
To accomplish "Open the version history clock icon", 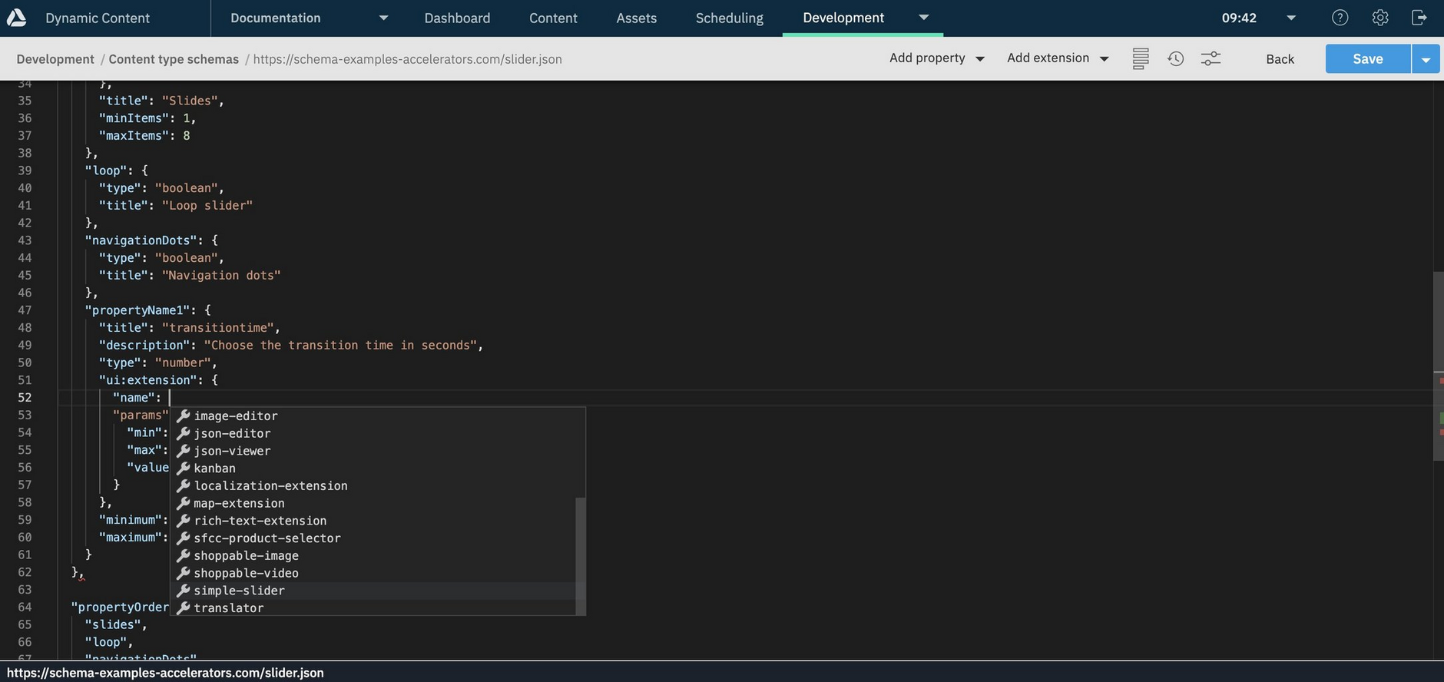I will pos(1175,59).
